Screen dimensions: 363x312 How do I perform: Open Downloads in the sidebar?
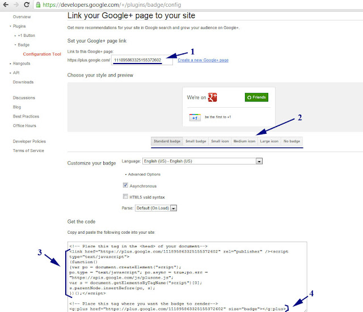coord(23,82)
